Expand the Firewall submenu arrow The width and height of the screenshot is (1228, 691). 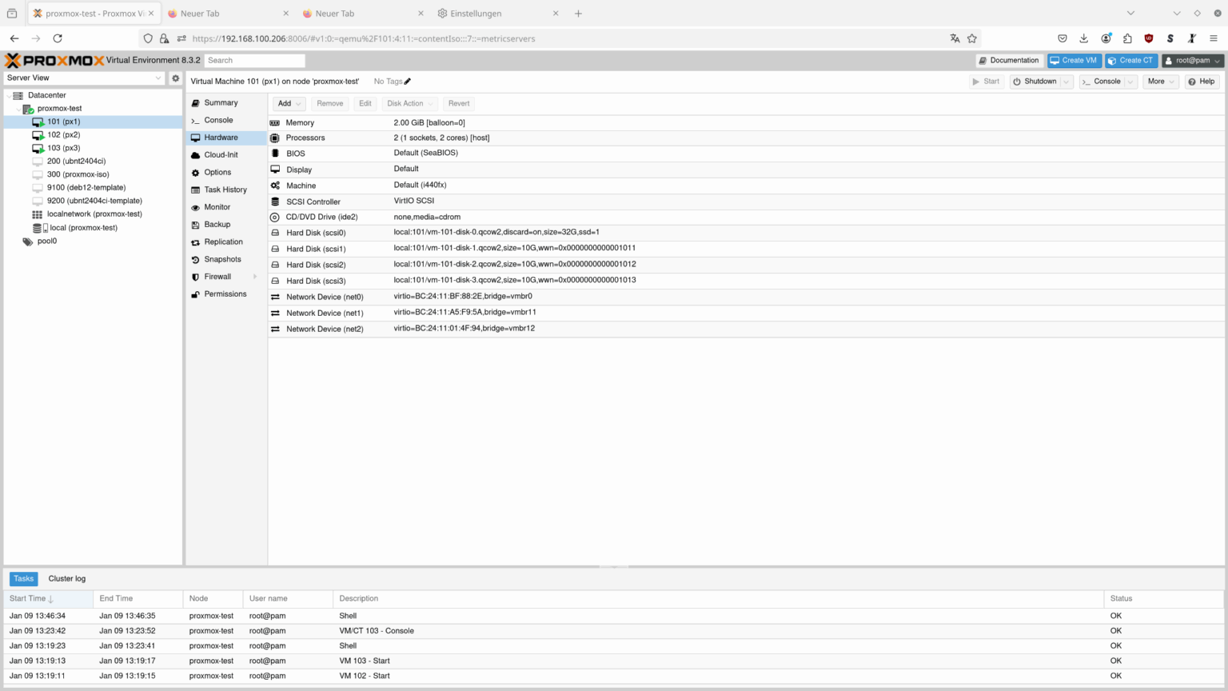pyautogui.click(x=255, y=277)
